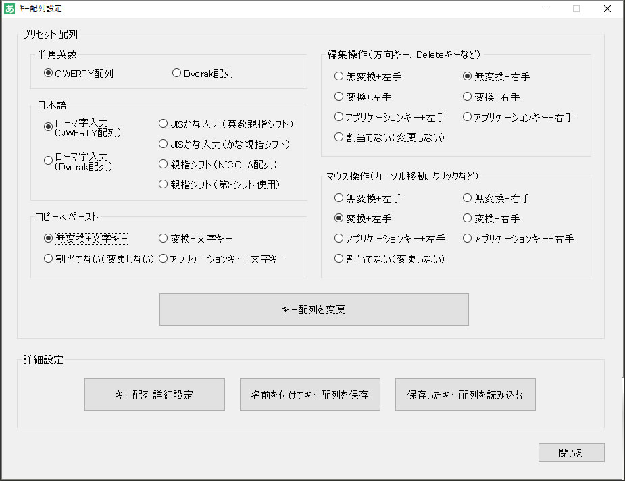Select 変換+文字キー for コピー＆ペースト
625x481 pixels.
click(x=161, y=238)
